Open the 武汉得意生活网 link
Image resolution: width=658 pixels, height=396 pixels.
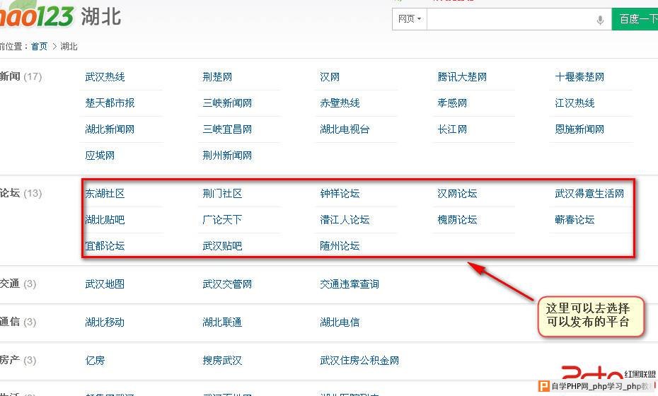coord(589,193)
